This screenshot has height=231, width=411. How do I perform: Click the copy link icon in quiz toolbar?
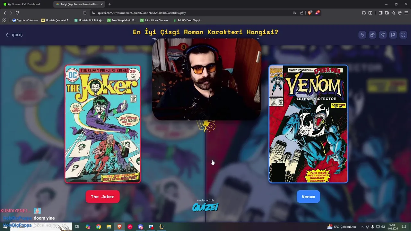click(372, 35)
